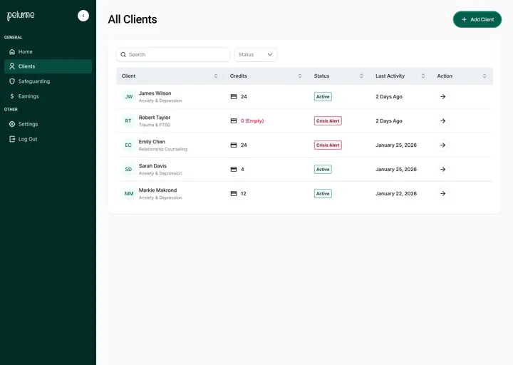
Task: Click the Last Activity column header
Action: (390, 76)
